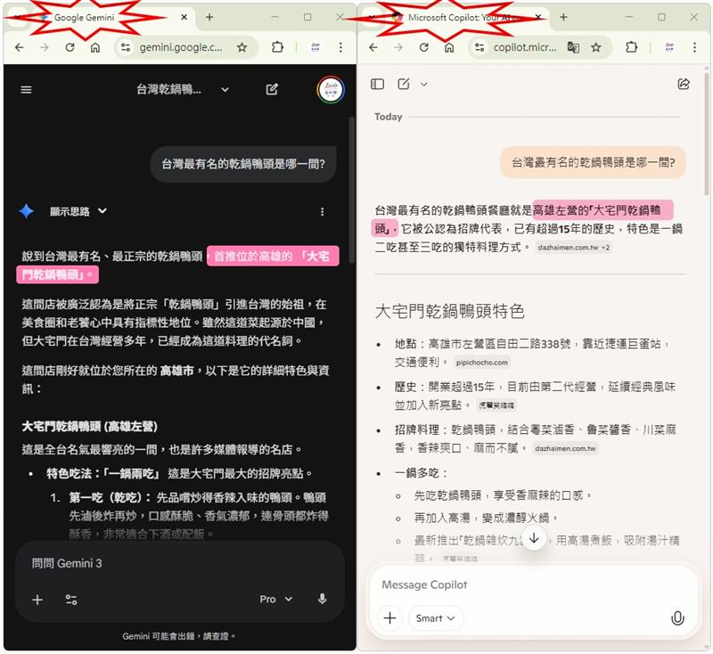Open the Smart mode dropdown in Copilot
This screenshot has width=713, height=654.
(x=435, y=617)
